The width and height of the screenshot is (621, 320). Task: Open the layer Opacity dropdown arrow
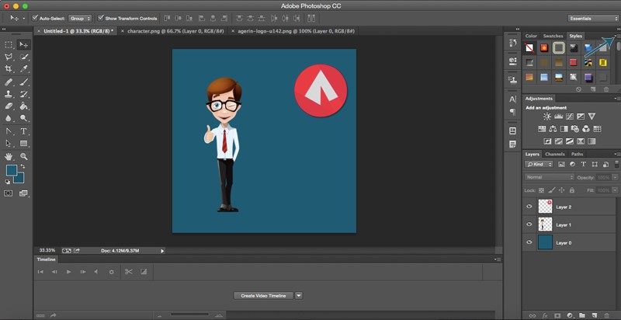[615, 177]
